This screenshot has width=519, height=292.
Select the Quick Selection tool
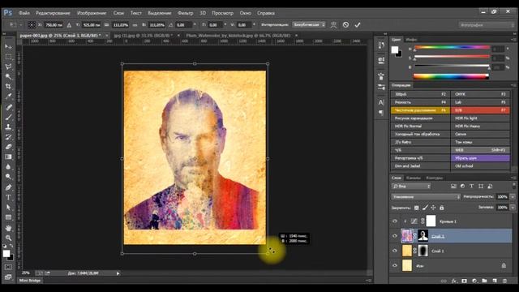click(x=9, y=76)
